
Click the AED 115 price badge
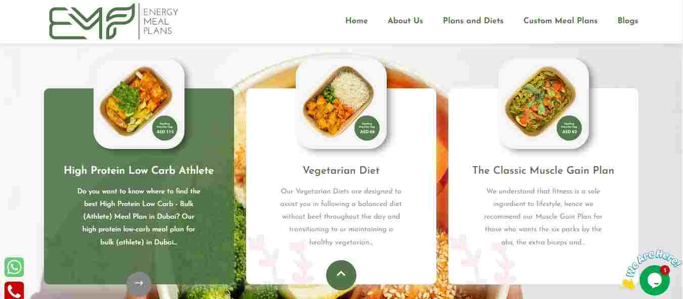point(165,128)
